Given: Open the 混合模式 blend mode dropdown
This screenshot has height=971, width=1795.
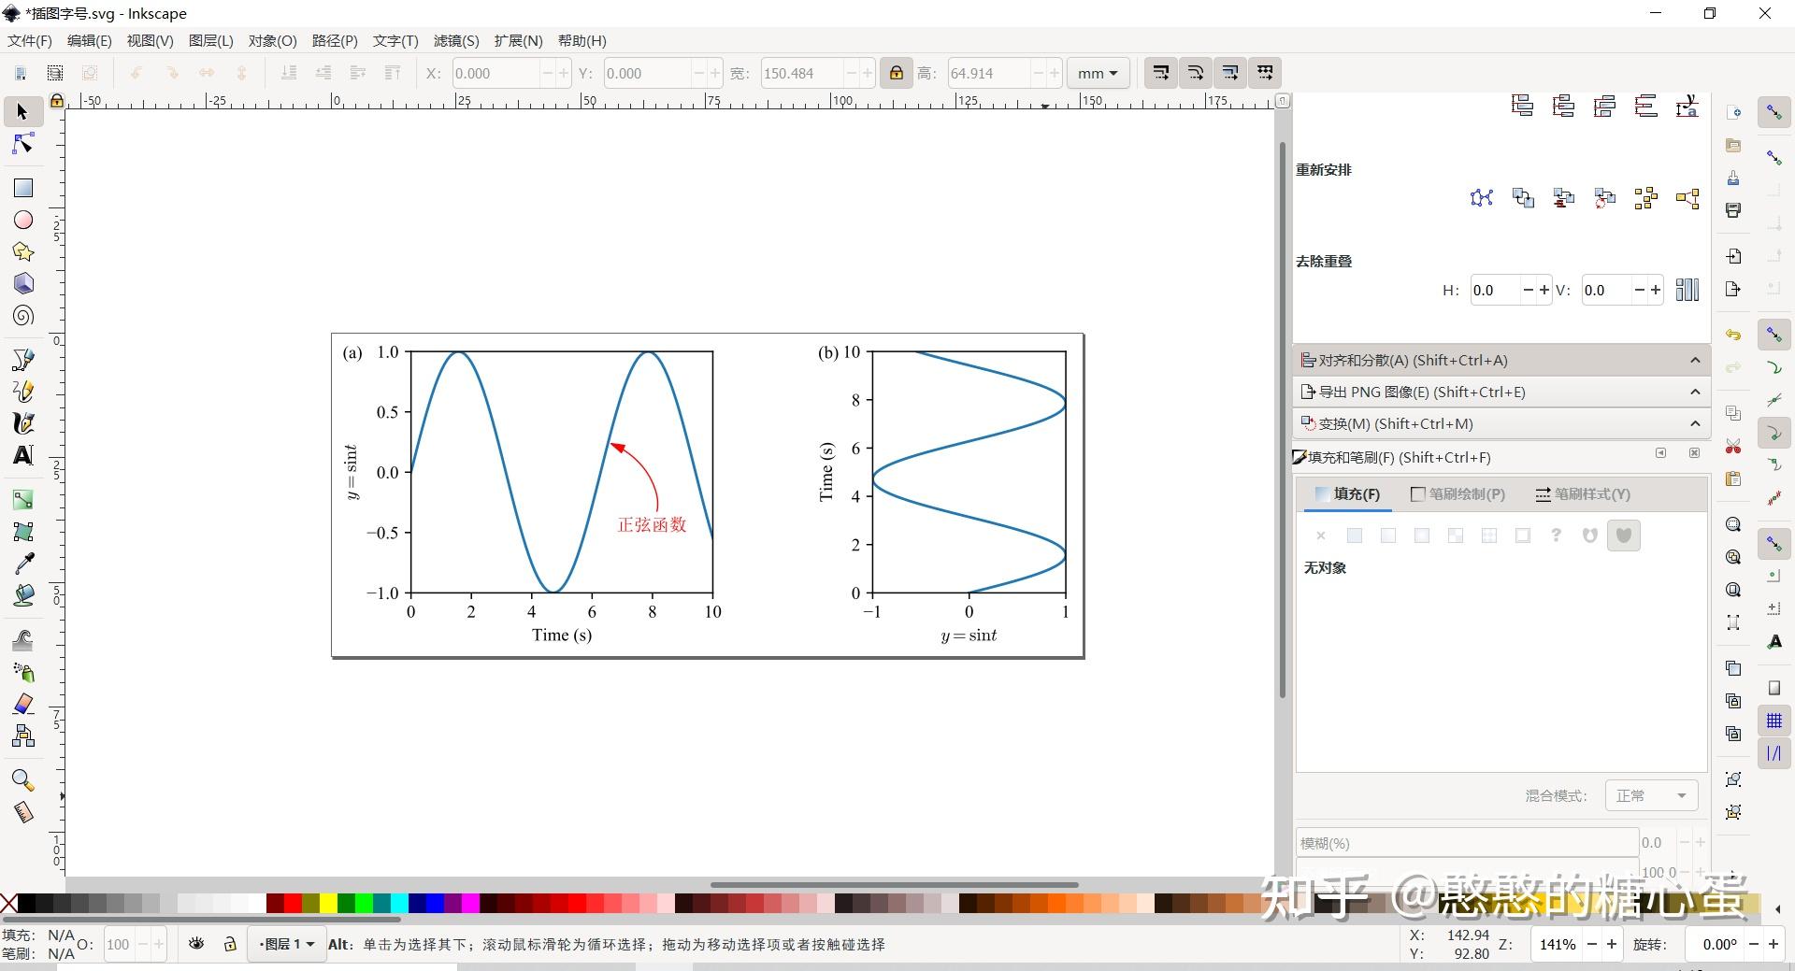Looking at the screenshot, I should click(x=1649, y=795).
